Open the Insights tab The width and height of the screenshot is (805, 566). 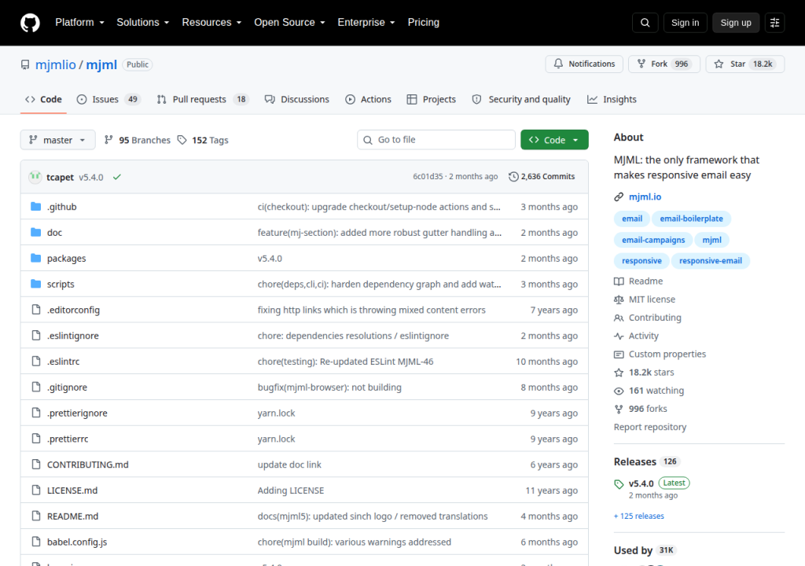point(612,99)
